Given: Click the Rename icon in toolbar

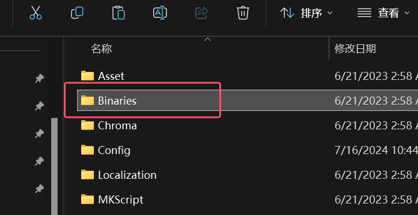Looking at the screenshot, I should (x=160, y=13).
